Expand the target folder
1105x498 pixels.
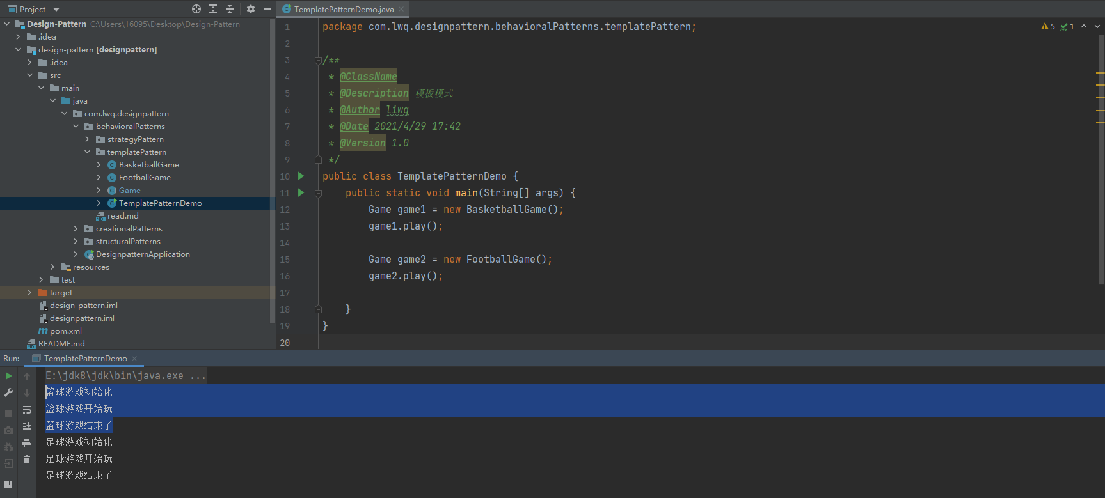pyautogui.click(x=30, y=292)
